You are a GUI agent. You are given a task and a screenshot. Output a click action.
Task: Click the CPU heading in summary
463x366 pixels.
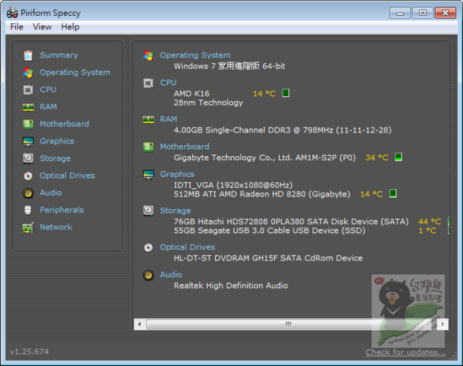coord(168,83)
